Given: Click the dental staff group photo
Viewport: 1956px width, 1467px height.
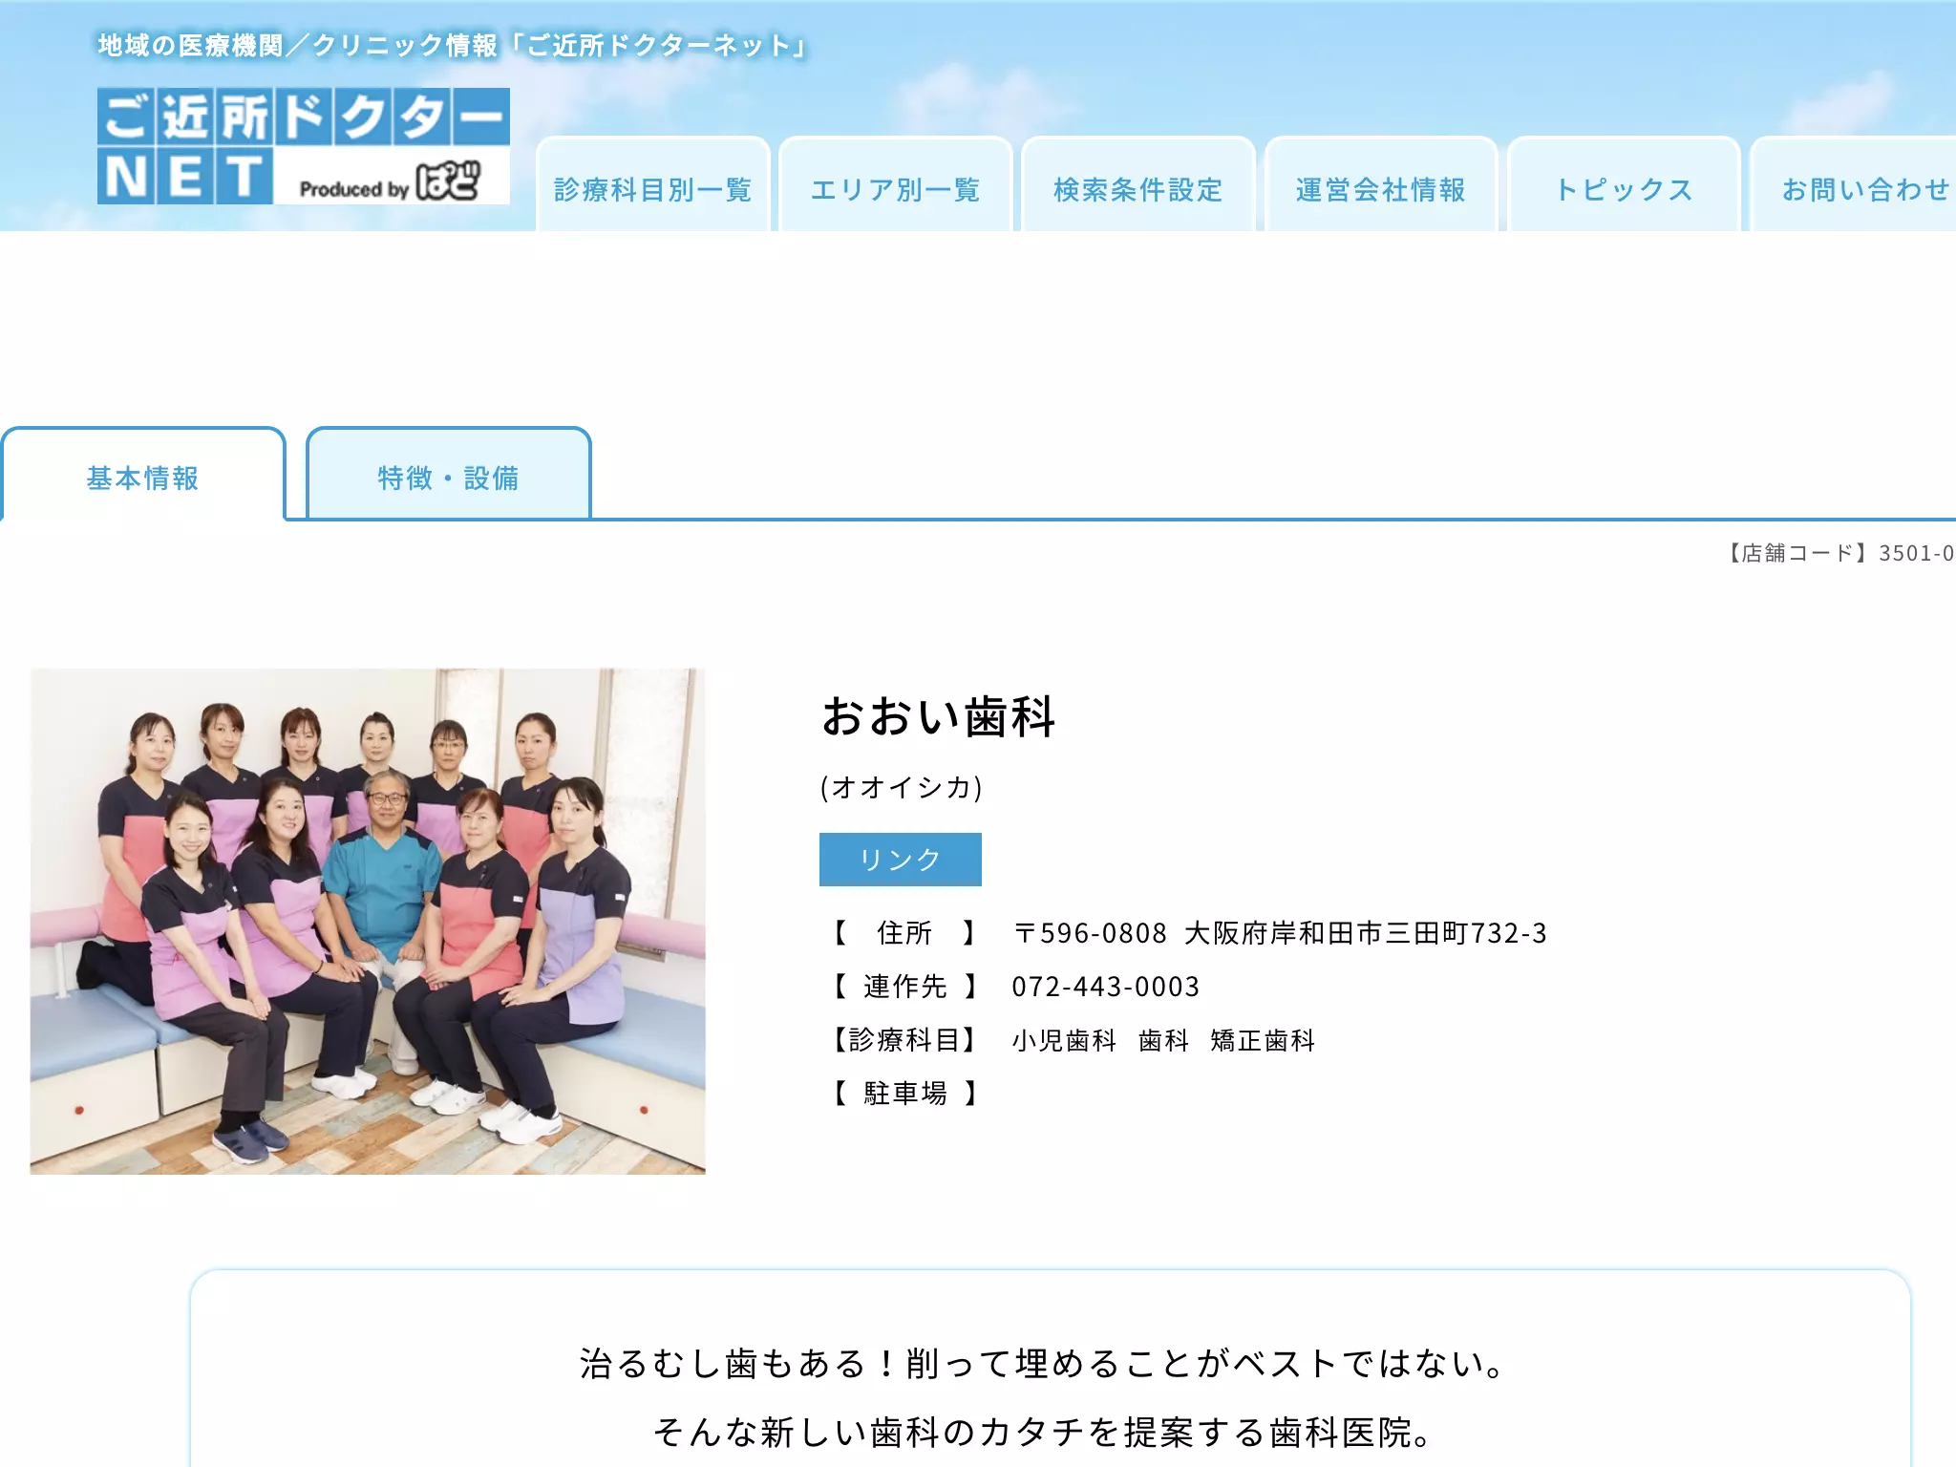Looking at the screenshot, I should point(368,921).
